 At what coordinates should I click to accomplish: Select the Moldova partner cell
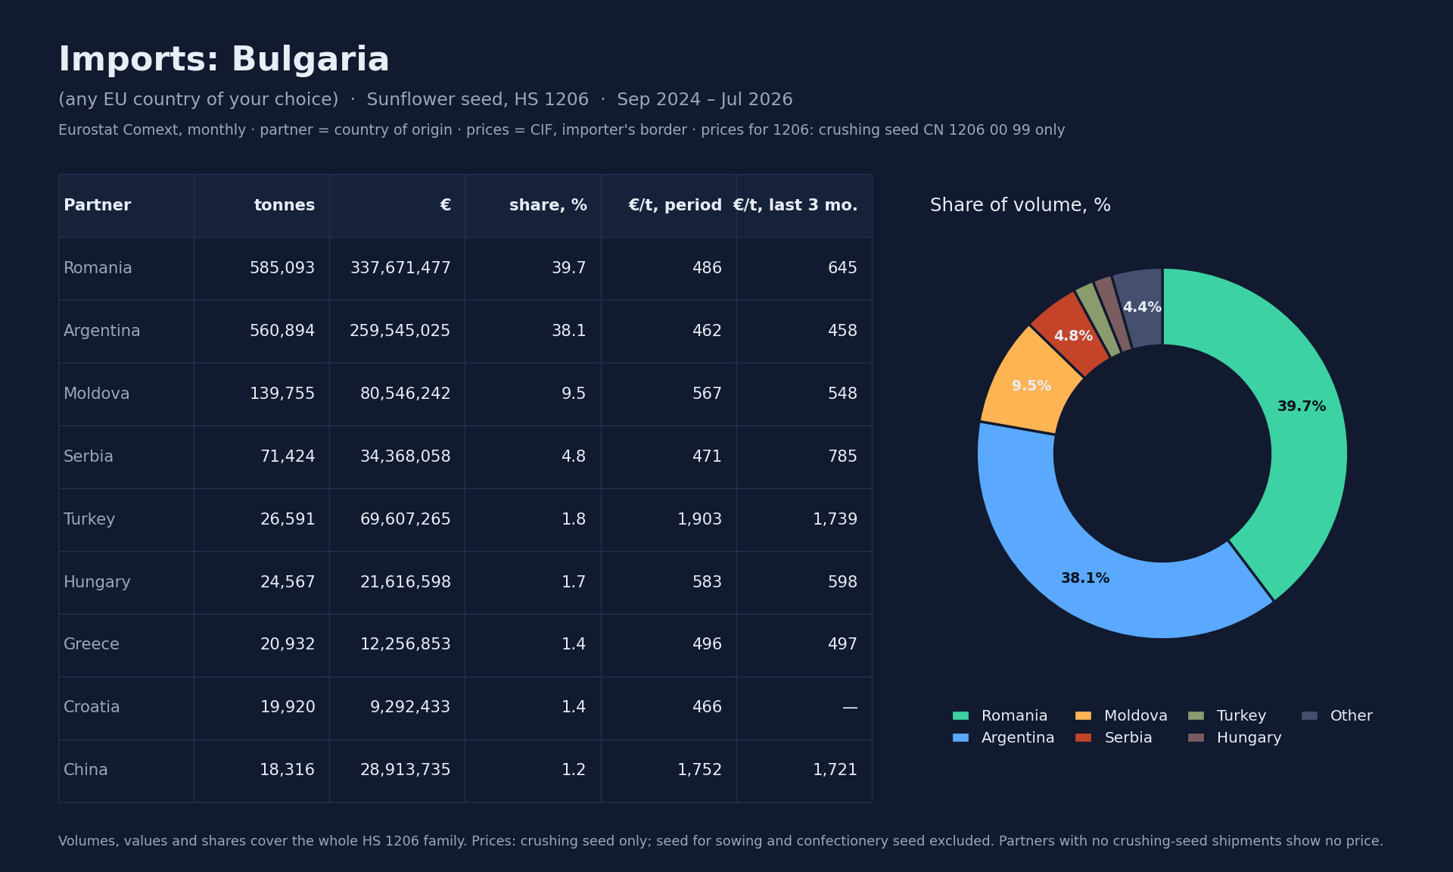pos(126,394)
